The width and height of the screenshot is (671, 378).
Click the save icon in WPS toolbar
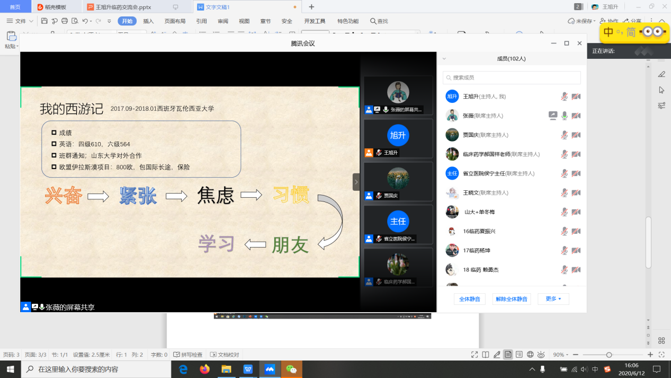(x=44, y=21)
